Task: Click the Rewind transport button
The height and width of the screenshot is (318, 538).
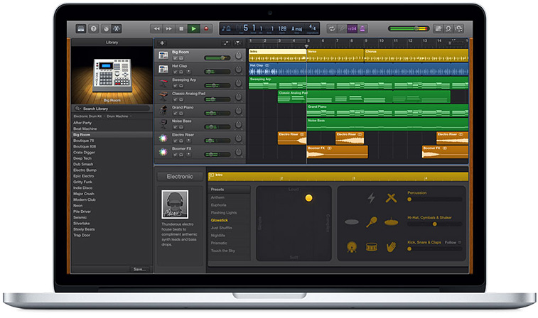Action: 156,29
